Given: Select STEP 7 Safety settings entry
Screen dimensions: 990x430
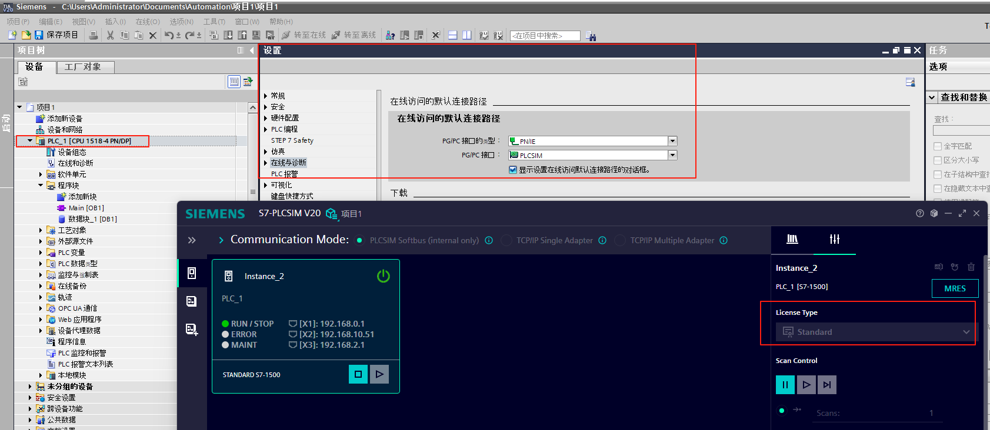Looking at the screenshot, I should [292, 140].
